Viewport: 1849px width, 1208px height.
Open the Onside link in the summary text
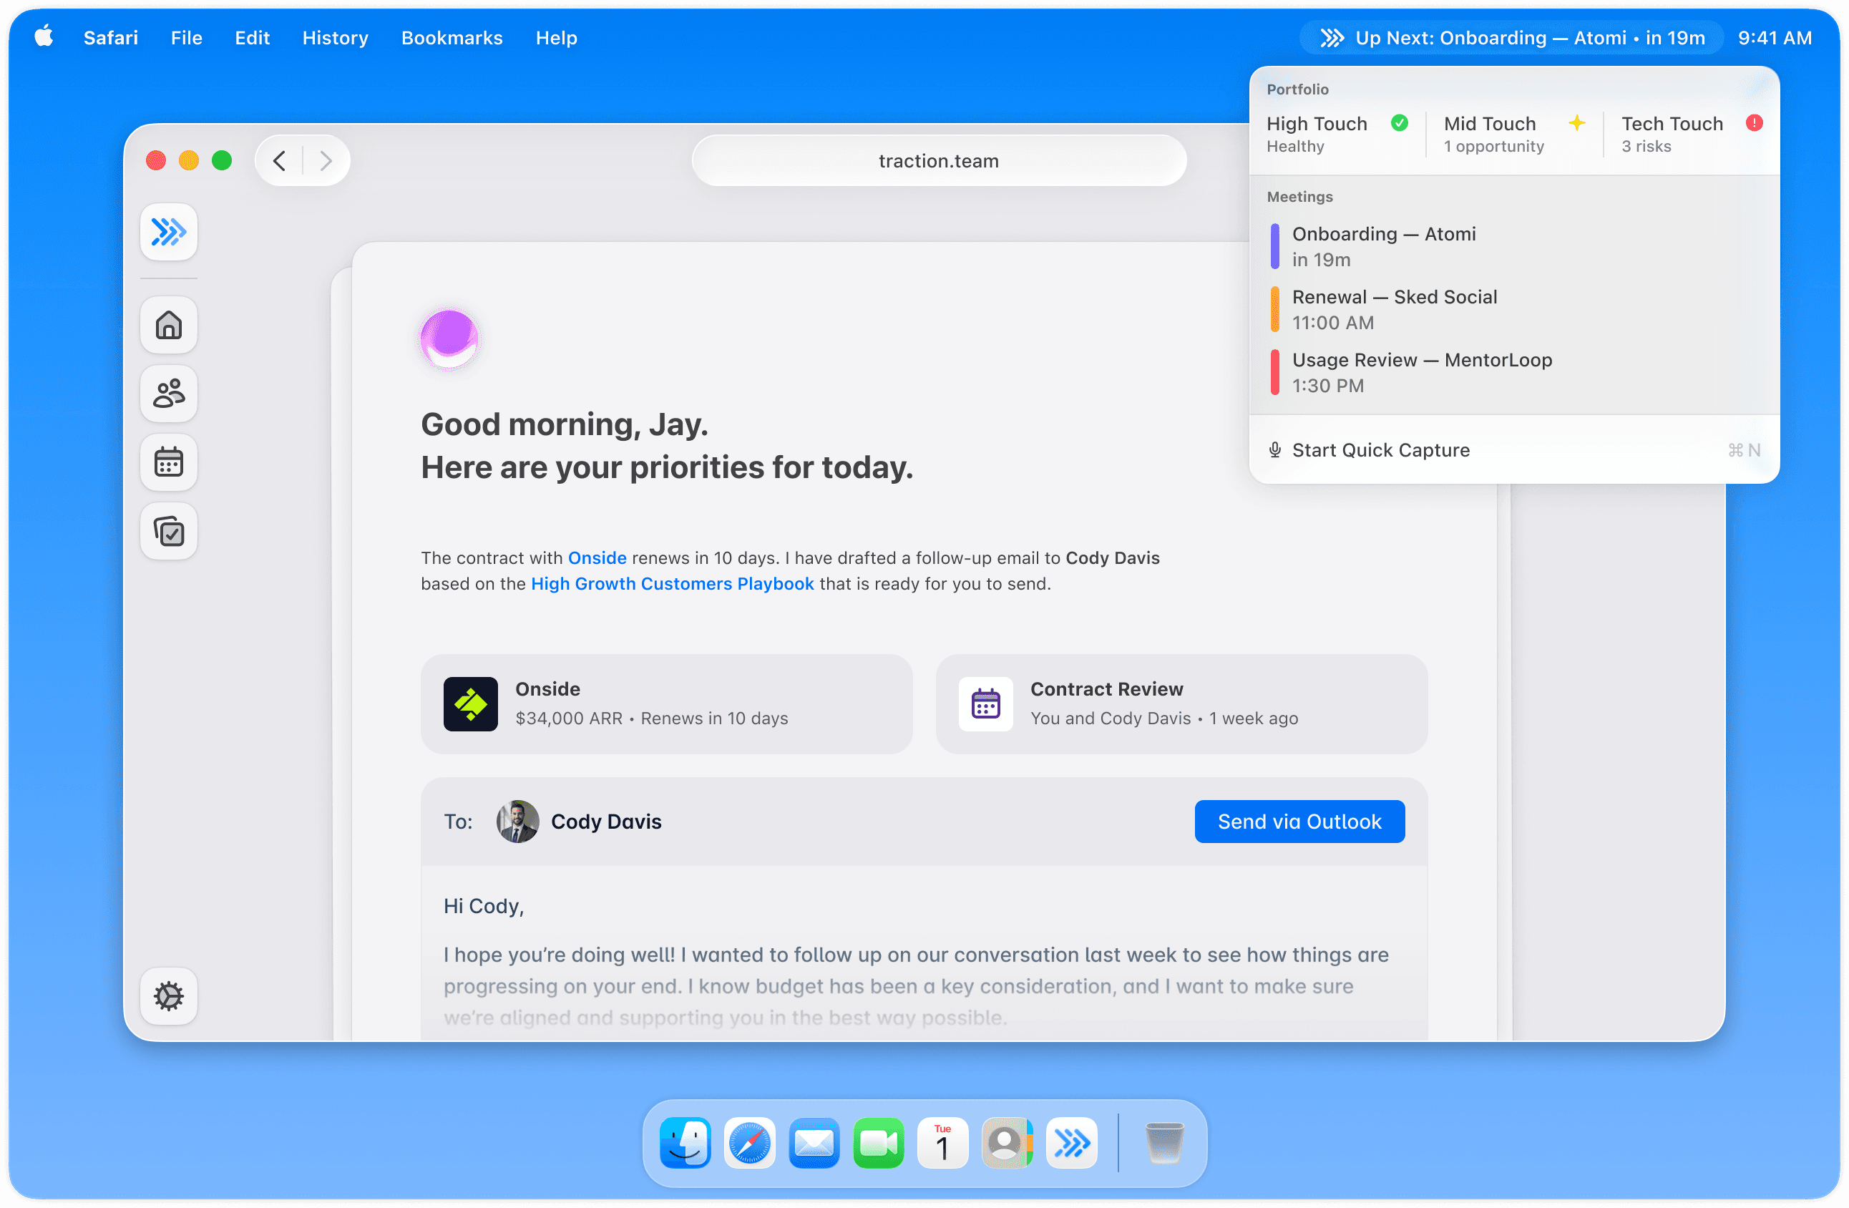(597, 557)
